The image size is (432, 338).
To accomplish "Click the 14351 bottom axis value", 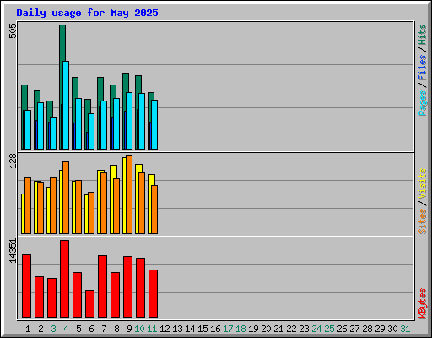I will click(x=13, y=251).
